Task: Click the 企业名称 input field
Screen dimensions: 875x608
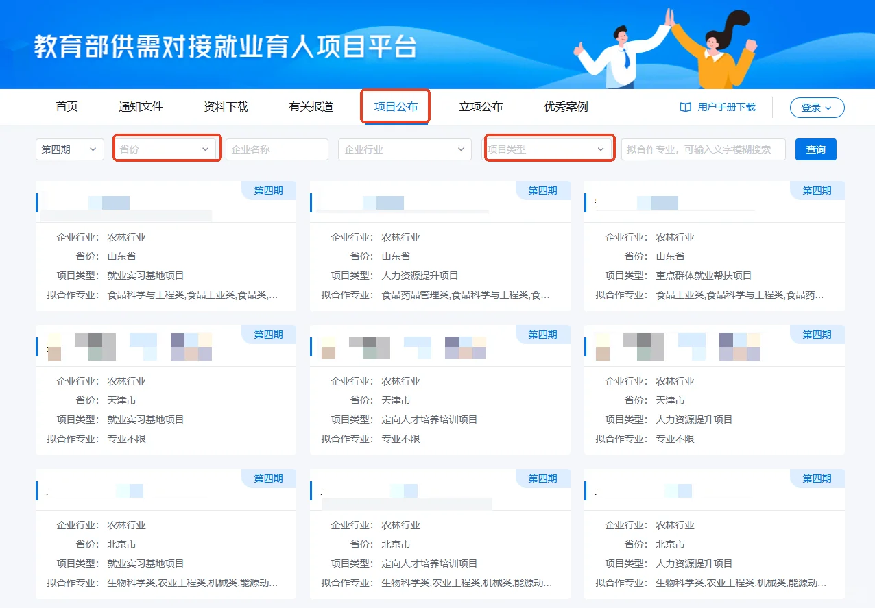Action: click(277, 149)
